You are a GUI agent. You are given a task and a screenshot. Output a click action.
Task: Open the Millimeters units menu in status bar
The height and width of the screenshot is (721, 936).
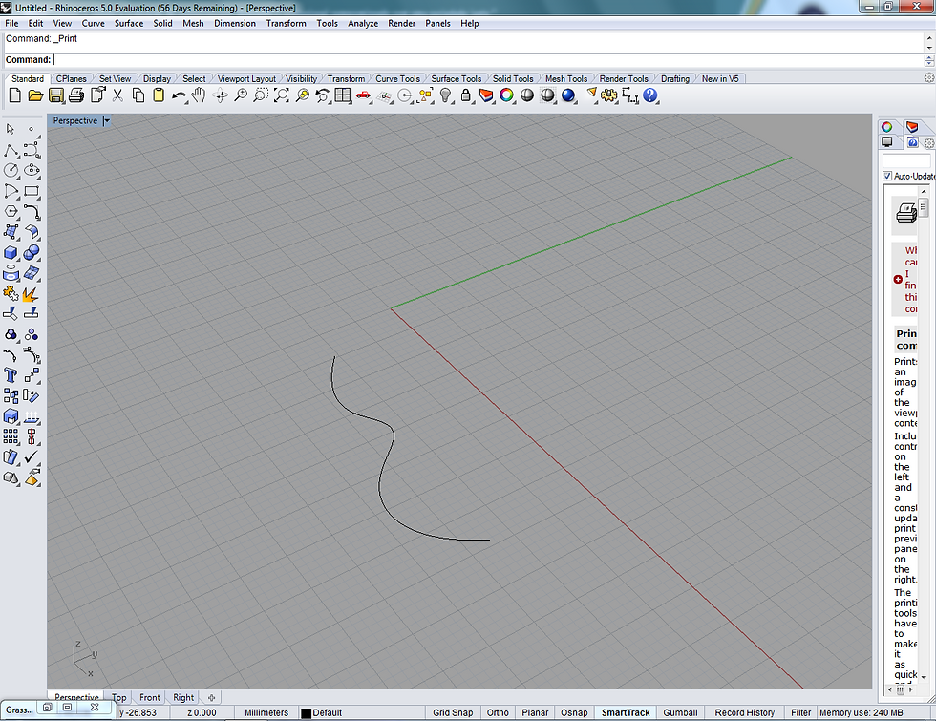[266, 712]
